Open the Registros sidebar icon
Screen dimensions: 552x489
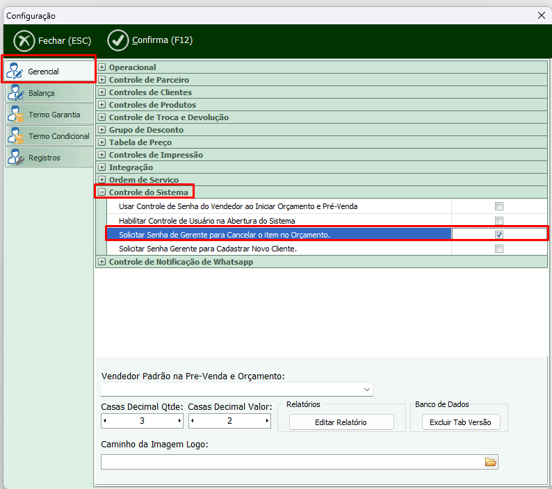(x=15, y=158)
